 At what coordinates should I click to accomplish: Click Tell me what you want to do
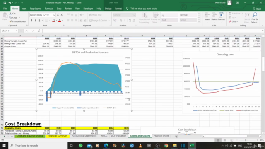(143, 8)
